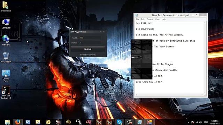Image resolution: width=223 pixels, height=125 pixels.
Task: Open Notepad Format menu
Action: [x=150, y=19]
